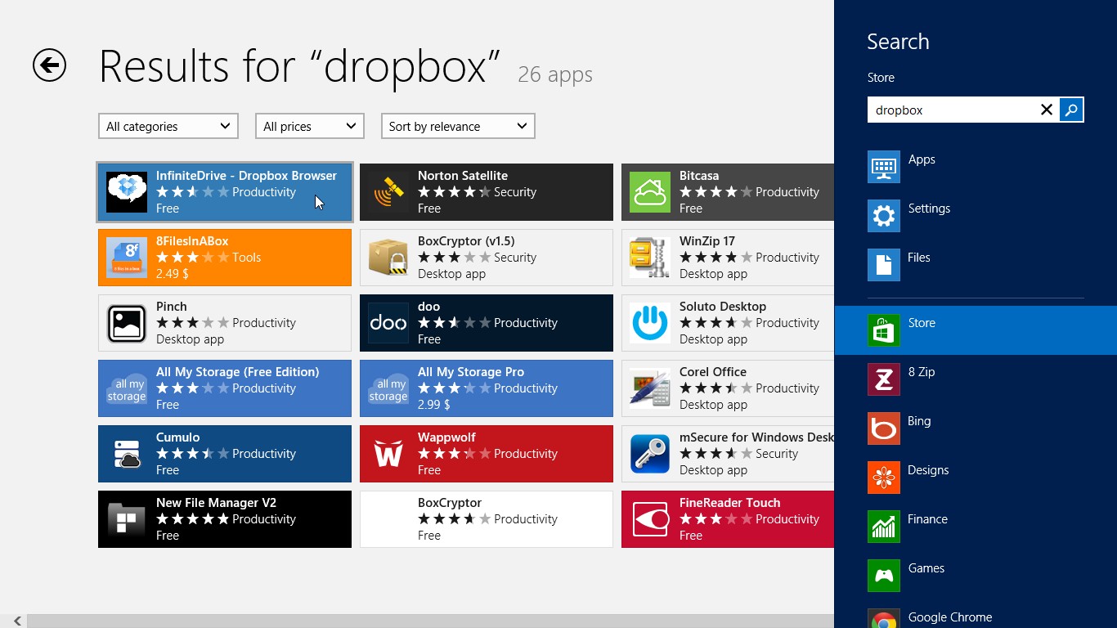Open the Wappwolf app icon
The image size is (1117, 628).
click(x=388, y=454)
